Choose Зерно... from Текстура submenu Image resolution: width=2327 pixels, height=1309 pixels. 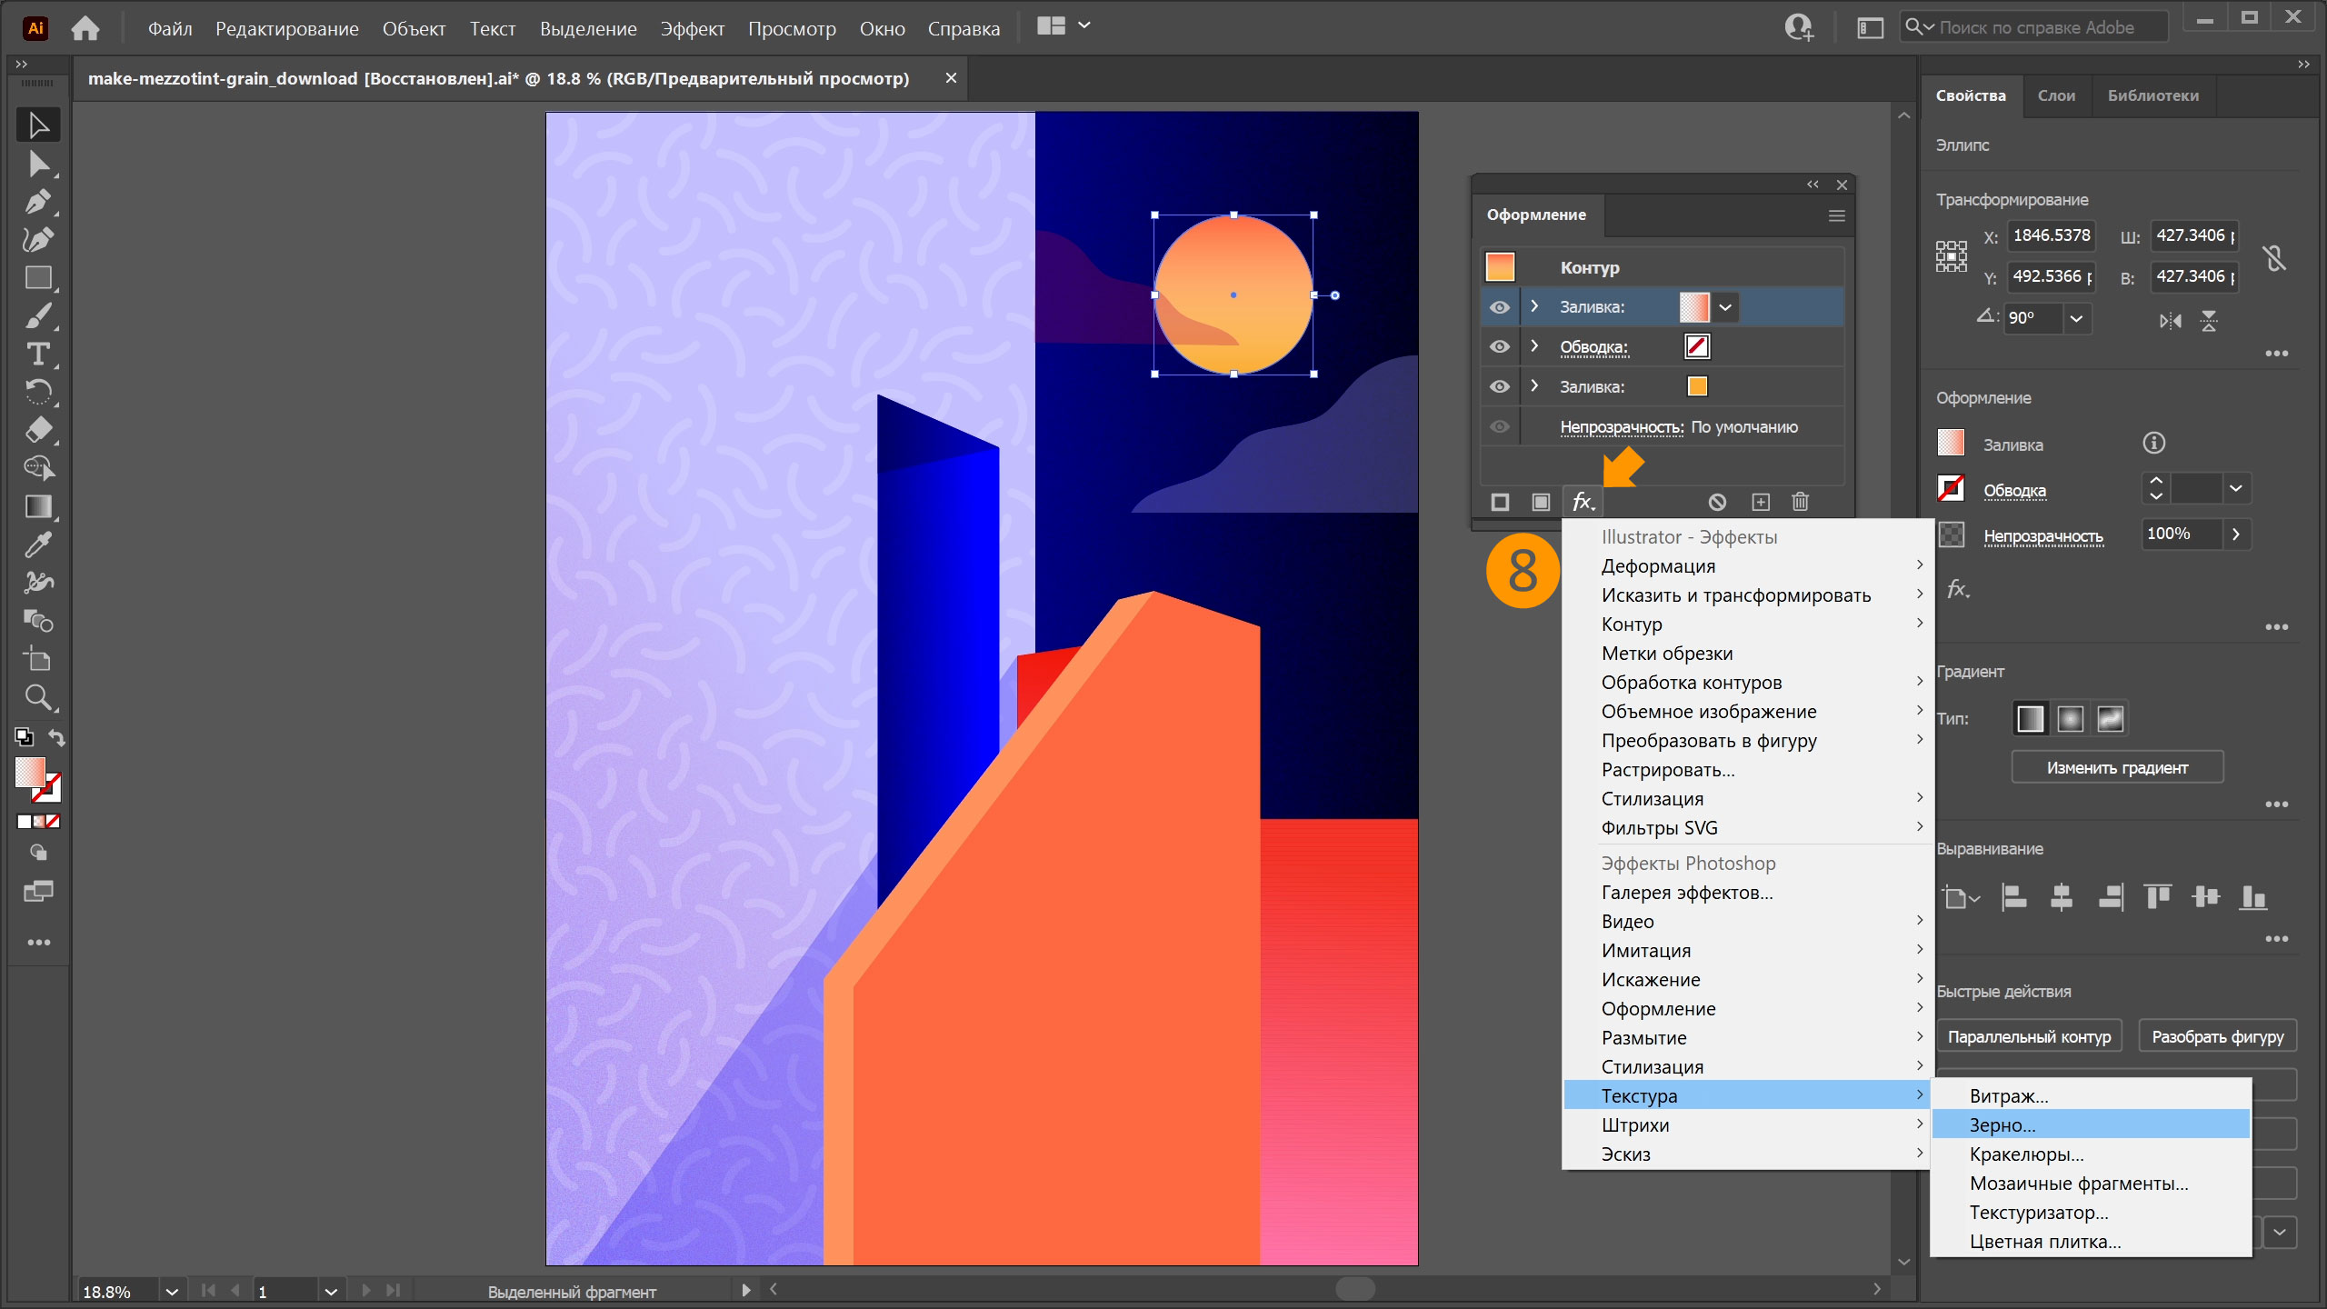2002,1125
